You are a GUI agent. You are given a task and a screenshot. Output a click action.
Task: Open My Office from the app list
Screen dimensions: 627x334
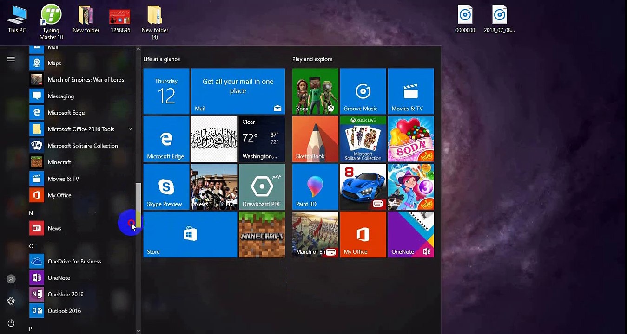point(81,195)
